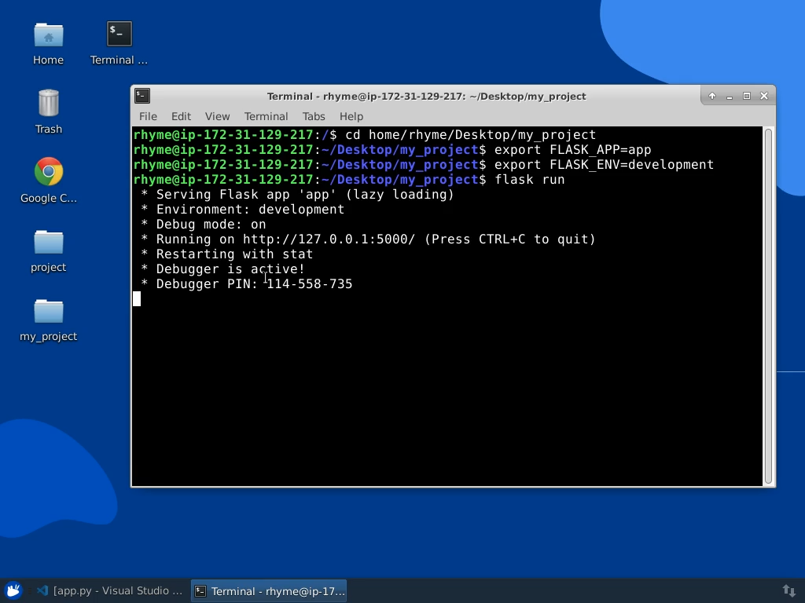Click the terminal window title text
The height and width of the screenshot is (603, 805).
tap(426, 97)
